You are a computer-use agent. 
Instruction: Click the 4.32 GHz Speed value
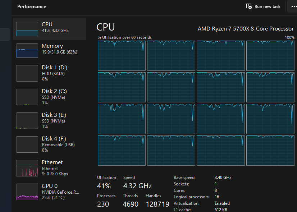coord(137,186)
